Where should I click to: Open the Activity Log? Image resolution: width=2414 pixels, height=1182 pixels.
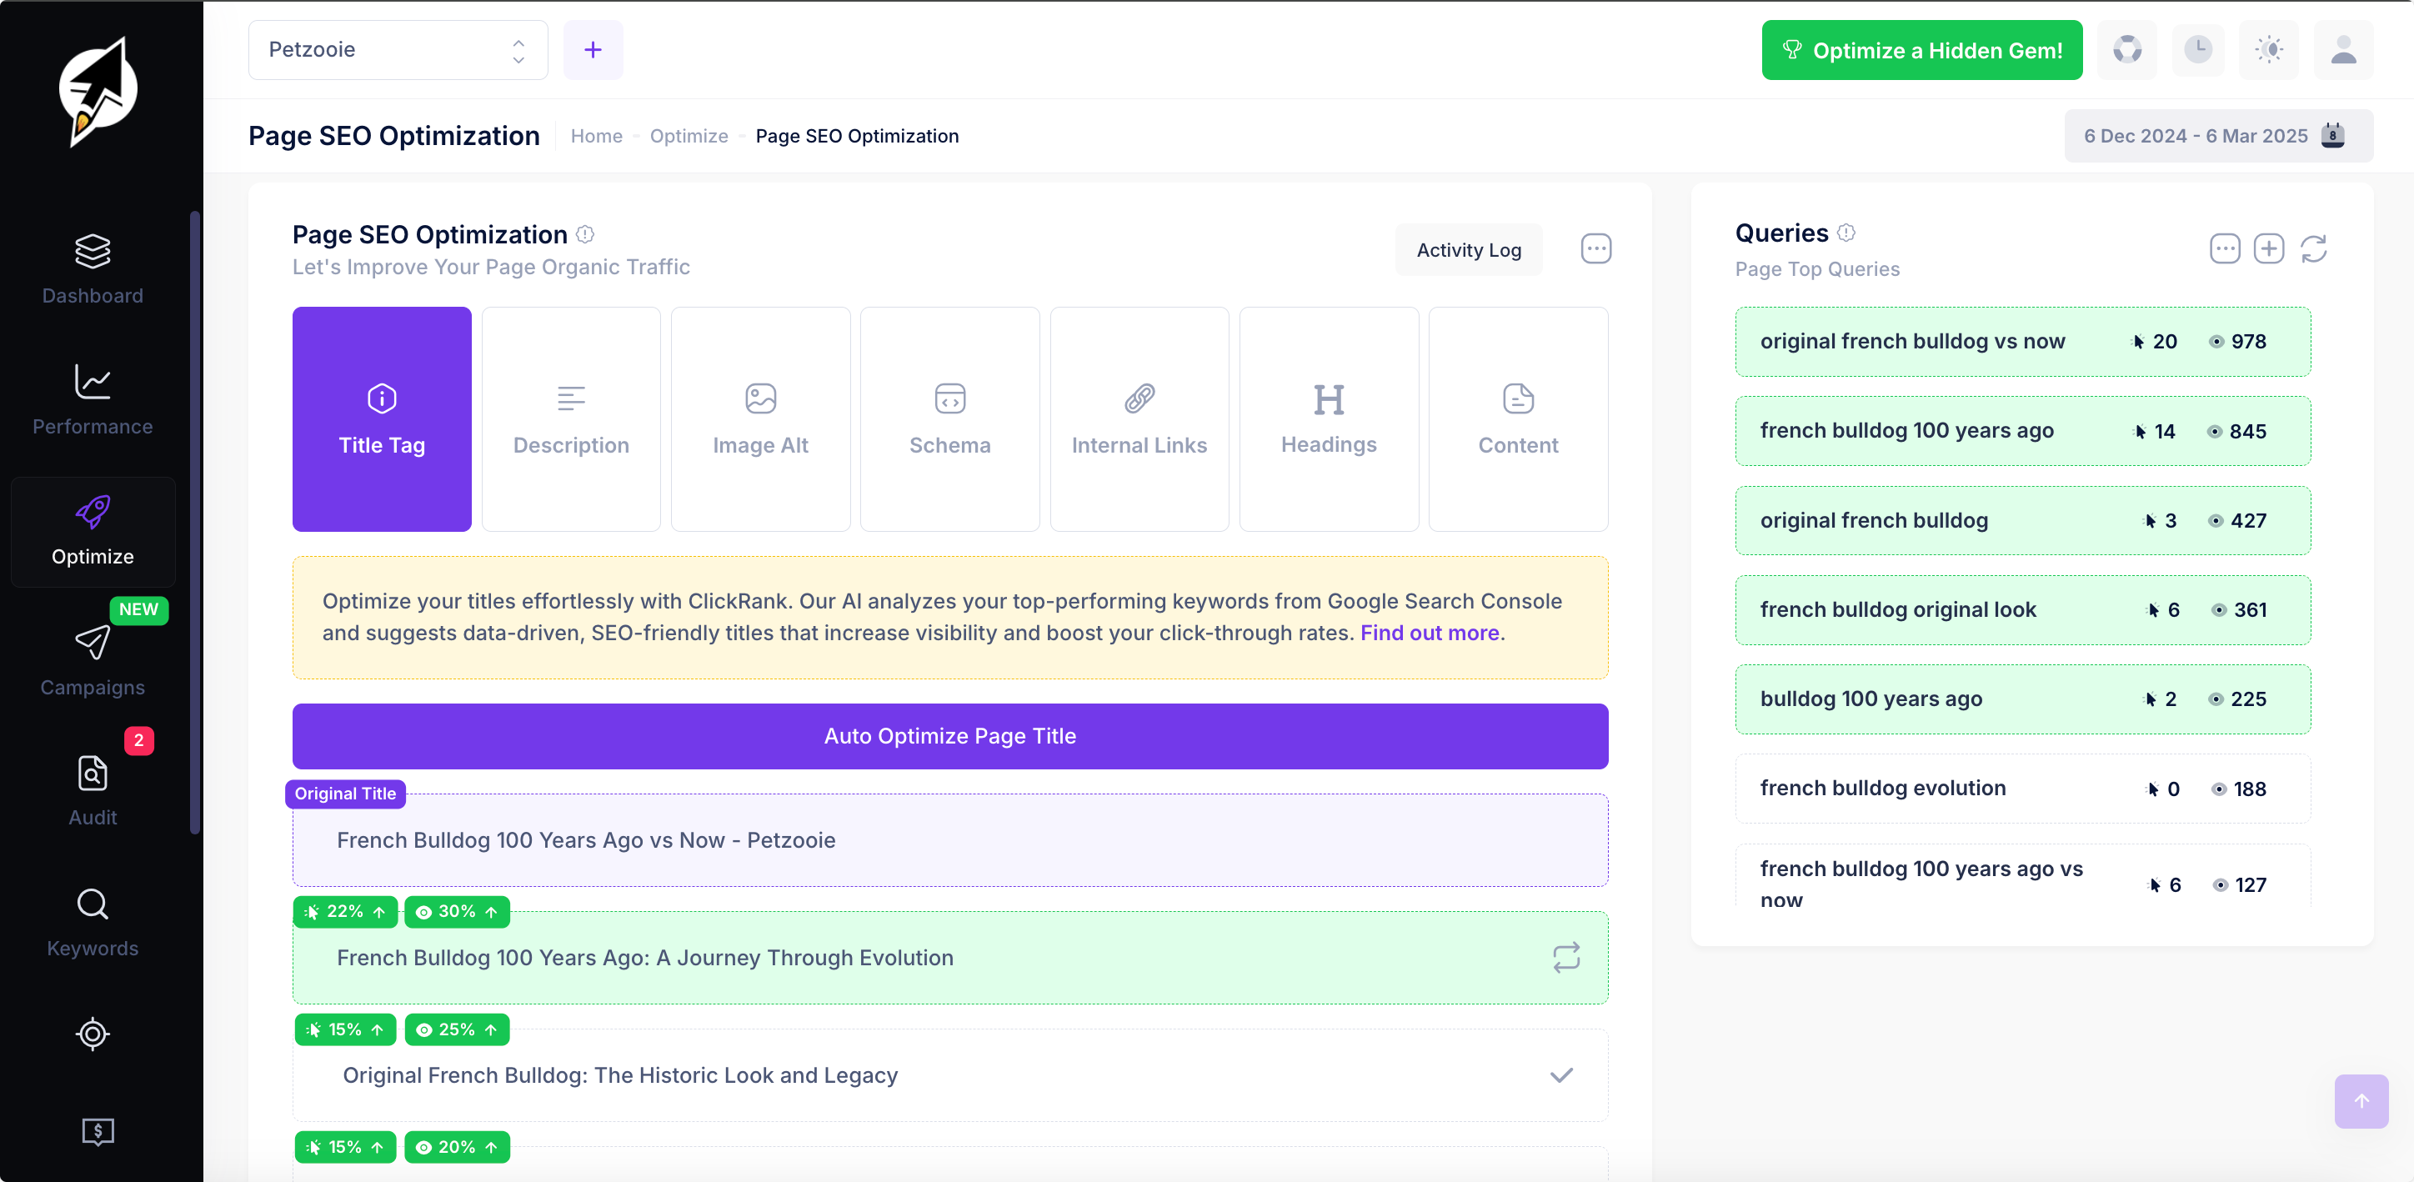[x=1469, y=249]
